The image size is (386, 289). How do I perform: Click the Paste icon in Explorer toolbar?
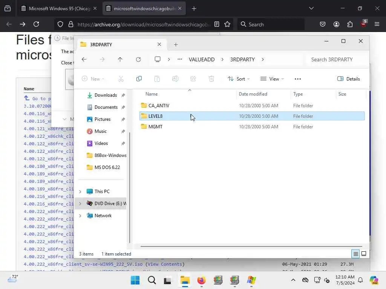pos(157,79)
